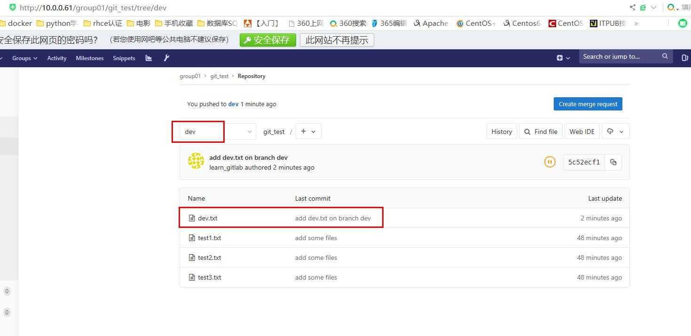
Task: Open the docker bookmark folder
Action: coord(16,23)
